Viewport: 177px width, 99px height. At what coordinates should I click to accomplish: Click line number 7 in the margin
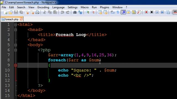tap(9, 55)
